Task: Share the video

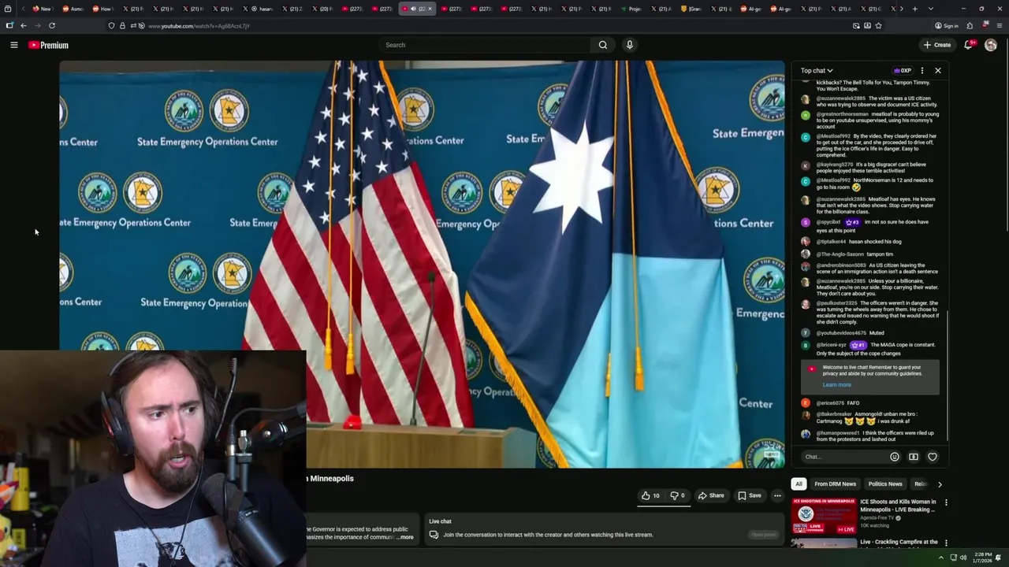Action: click(x=711, y=495)
